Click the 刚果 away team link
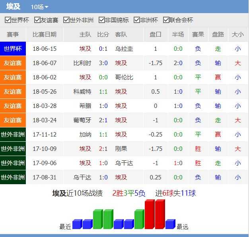This screenshot has width=249, height=237. (x=121, y=149)
